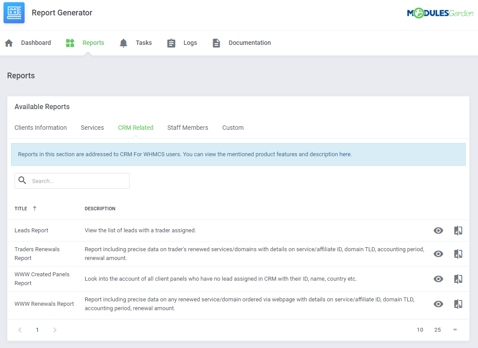This screenshot has width=478, height=348.
Task: Click the 'Report Generator' title text
Action: pyautogui.click(x=62, y=12)
